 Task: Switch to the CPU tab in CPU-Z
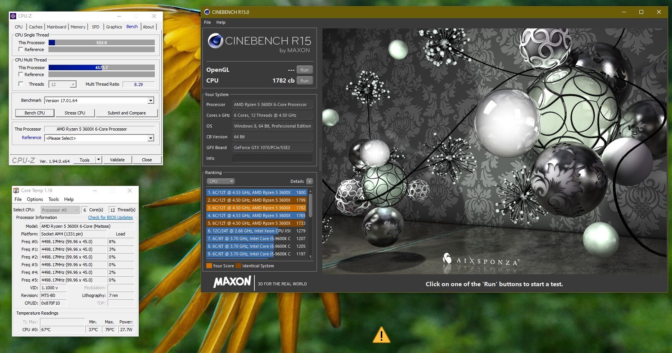[19, 27]
